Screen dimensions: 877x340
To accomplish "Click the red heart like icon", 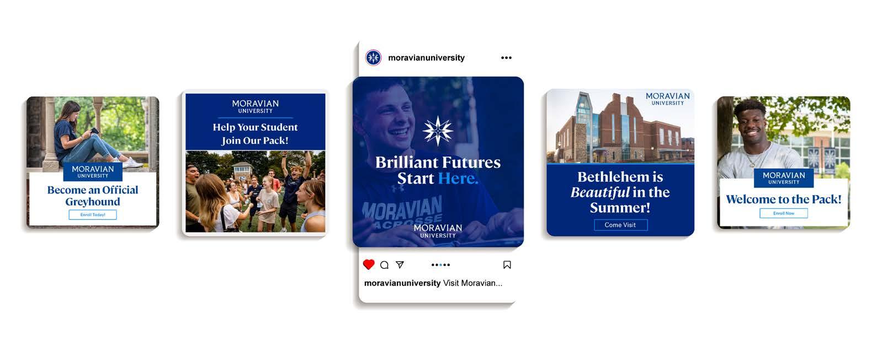I will click(x=369, y=265).
